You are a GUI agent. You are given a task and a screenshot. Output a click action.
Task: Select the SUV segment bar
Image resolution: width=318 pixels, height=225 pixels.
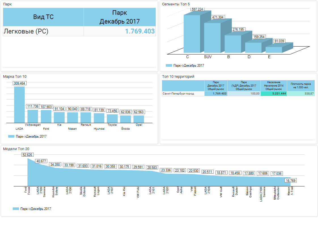[x=212, y=38]
